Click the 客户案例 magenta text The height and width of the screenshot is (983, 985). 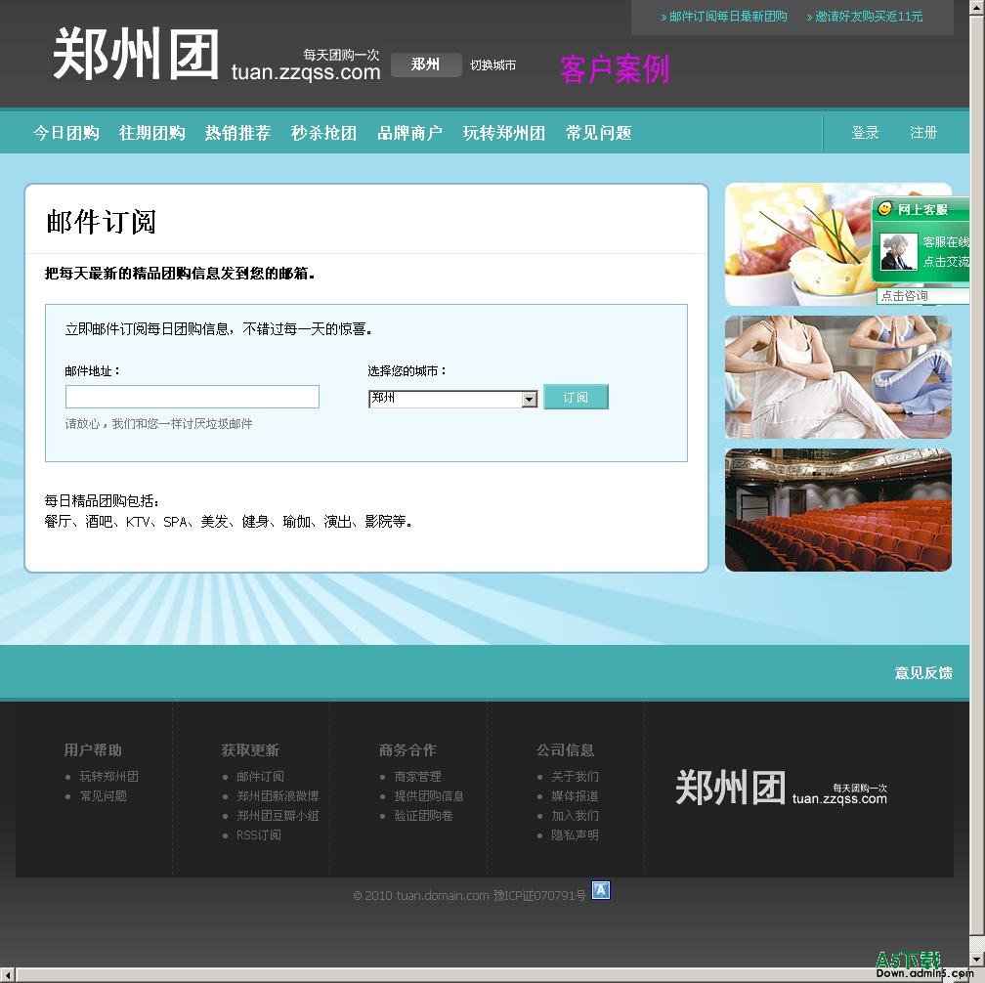[615, 68]
